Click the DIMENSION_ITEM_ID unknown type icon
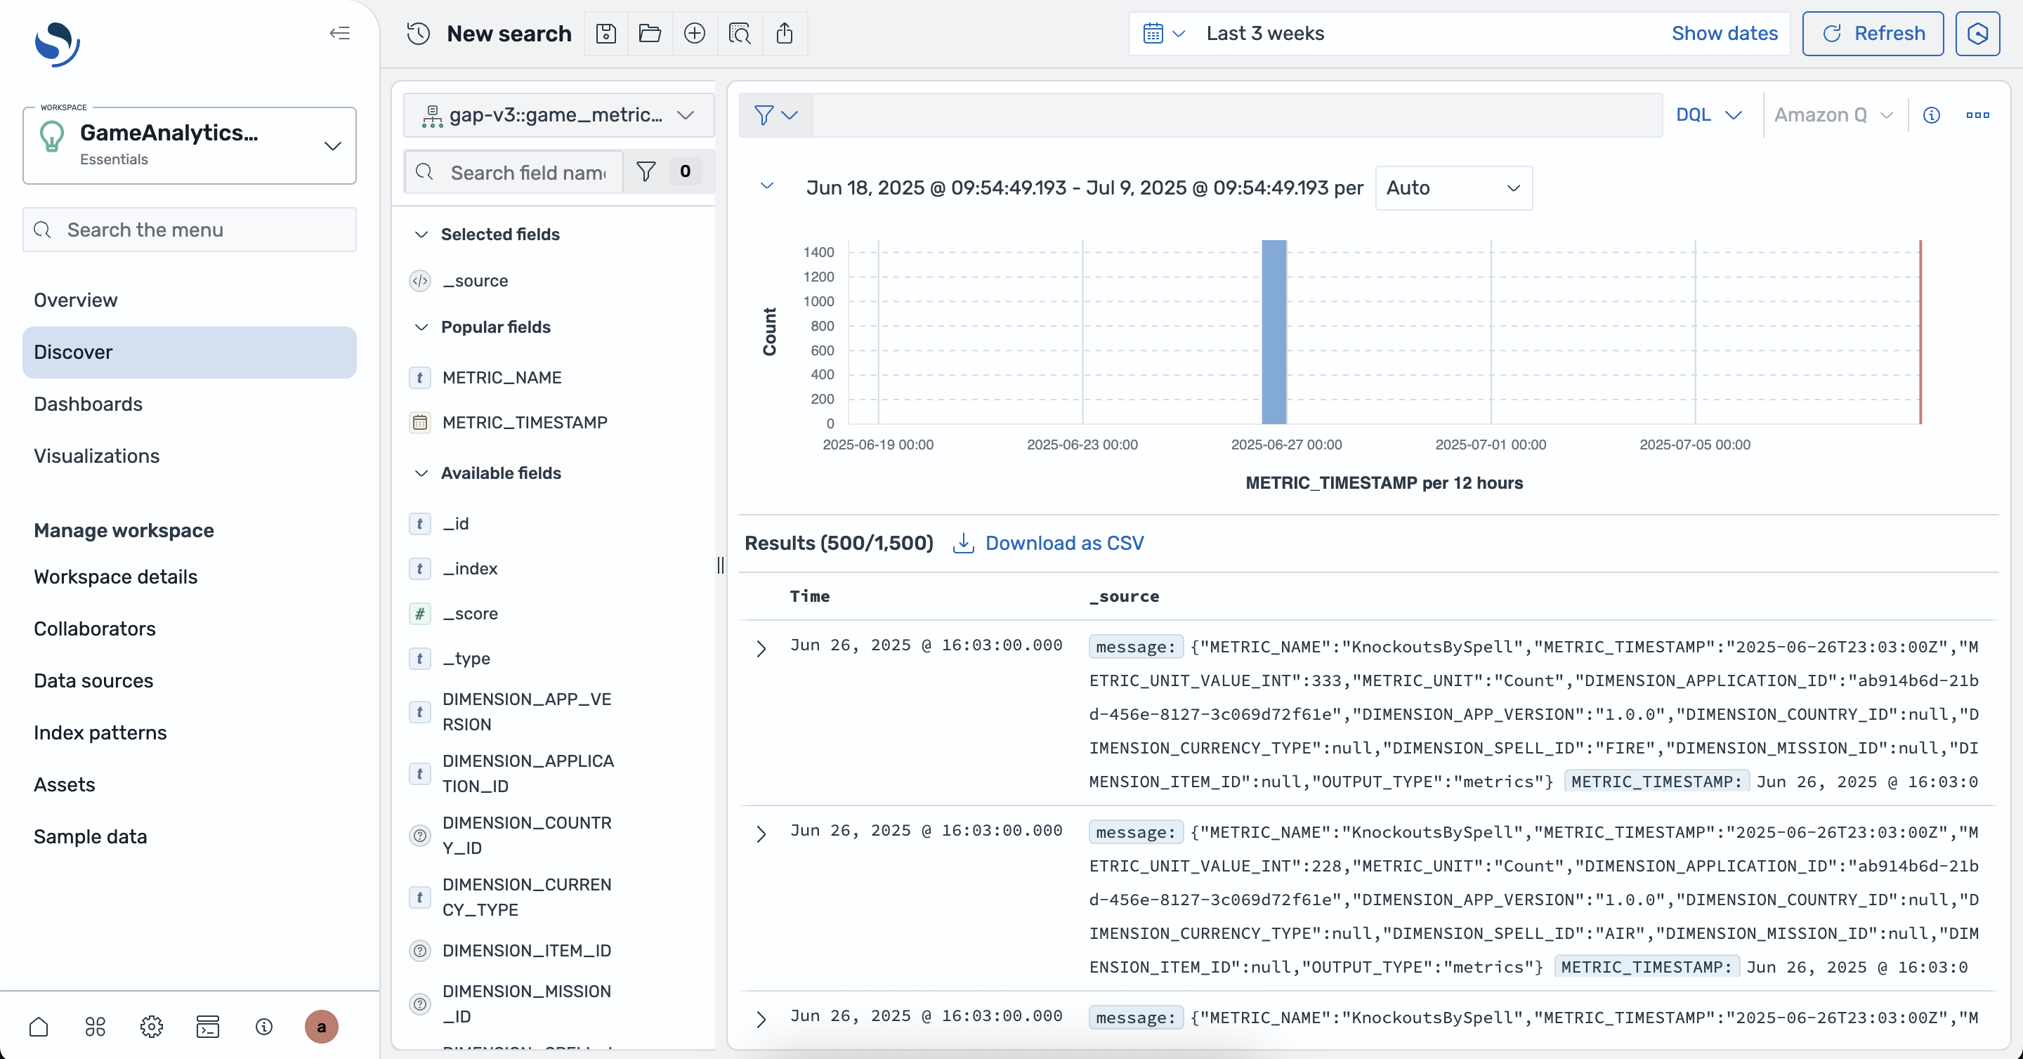 point(420,951)
